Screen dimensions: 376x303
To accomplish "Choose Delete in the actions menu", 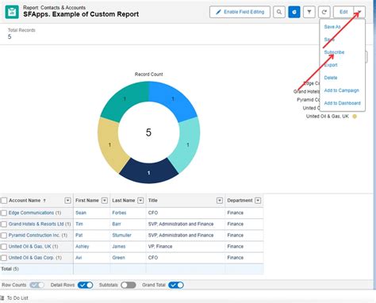I will (x=331, y=78).
